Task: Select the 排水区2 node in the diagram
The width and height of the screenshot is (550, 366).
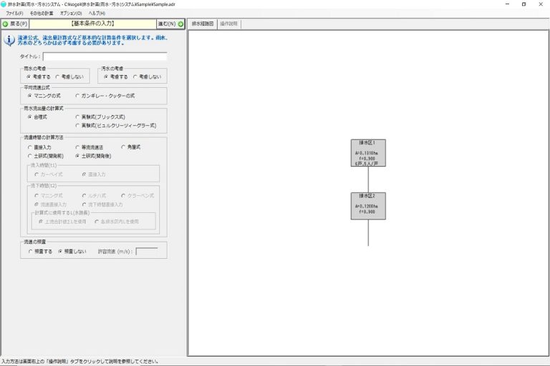Action: point(368,205)
